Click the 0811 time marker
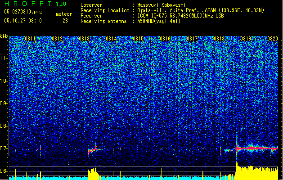The height and width of the screenshot is (180, 283). coord(30,39)
